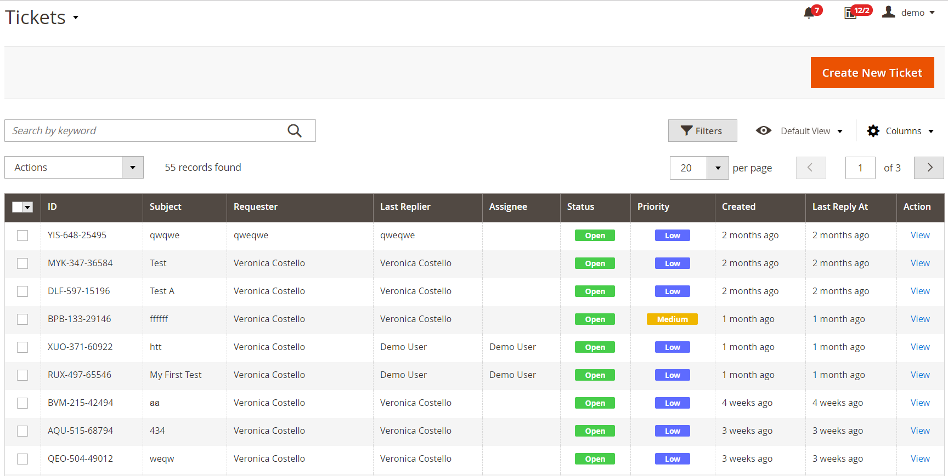Check the row for ticket QEO-504-49012

pos(22,459)
